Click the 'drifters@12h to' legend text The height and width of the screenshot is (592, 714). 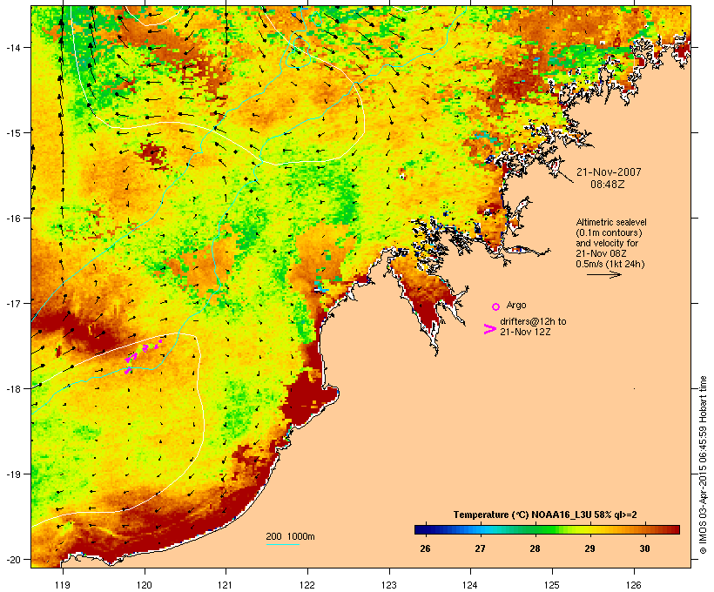point(533,321)
